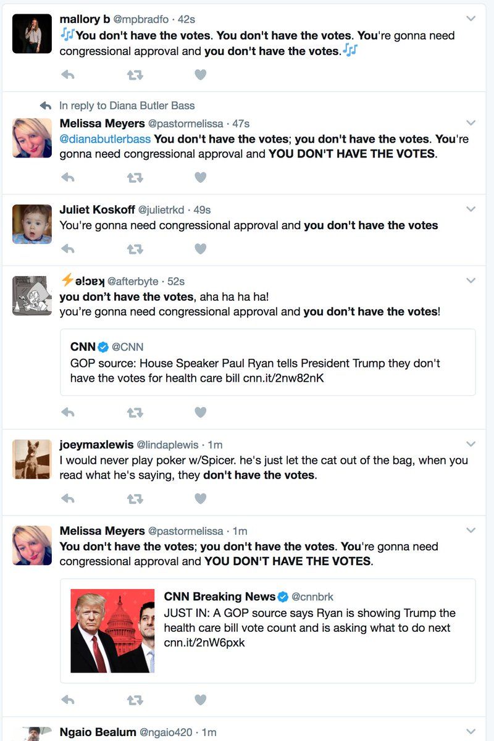Open Trump and Ryan news thumbnail
The height and width of the screenshot is (741, 494).
pyautogui.click(x=112, y=630)
